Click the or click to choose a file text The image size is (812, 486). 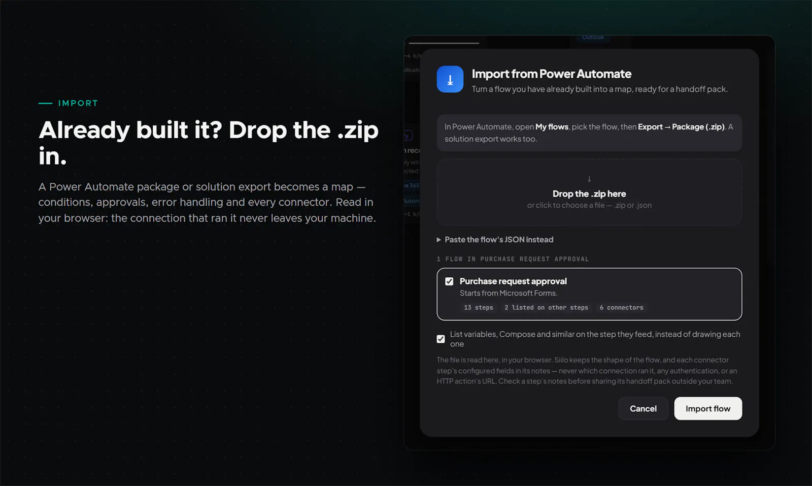589,205
